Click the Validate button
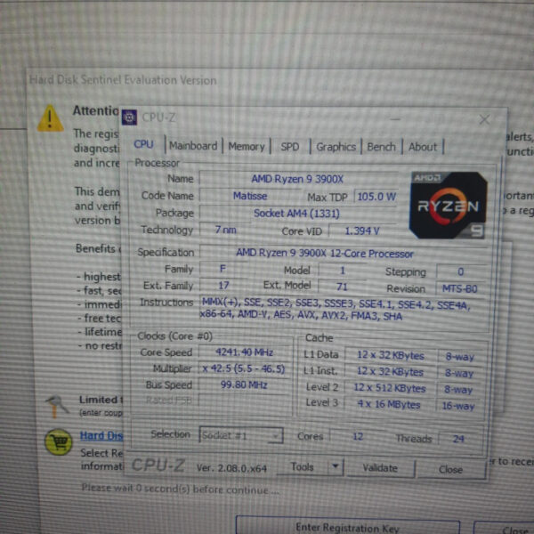The width and height of the screenshot is (534, 534). [380, 468]
